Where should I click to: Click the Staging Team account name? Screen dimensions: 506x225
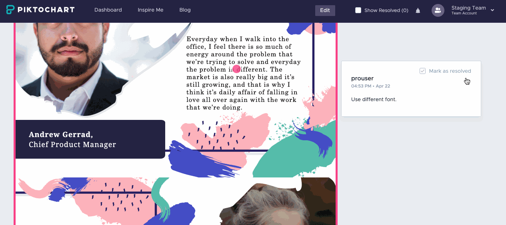(468, 8)
